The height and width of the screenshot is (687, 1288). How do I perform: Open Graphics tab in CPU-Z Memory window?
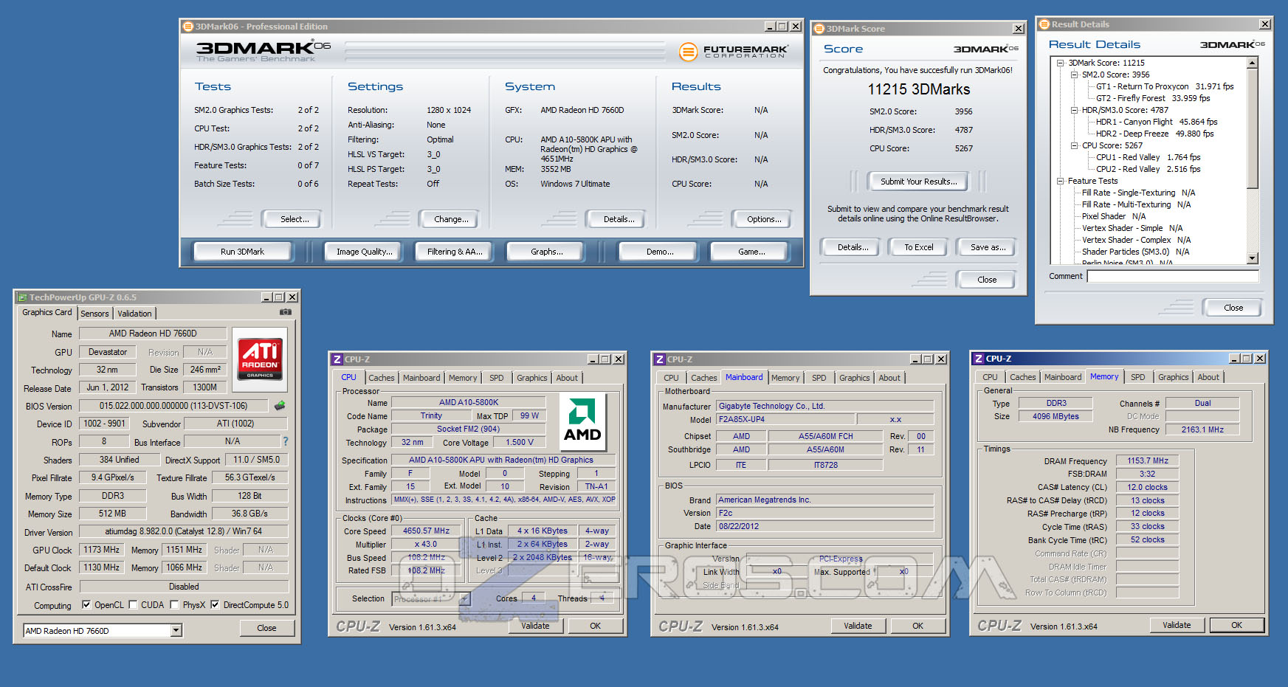(x=1174, y=377)
